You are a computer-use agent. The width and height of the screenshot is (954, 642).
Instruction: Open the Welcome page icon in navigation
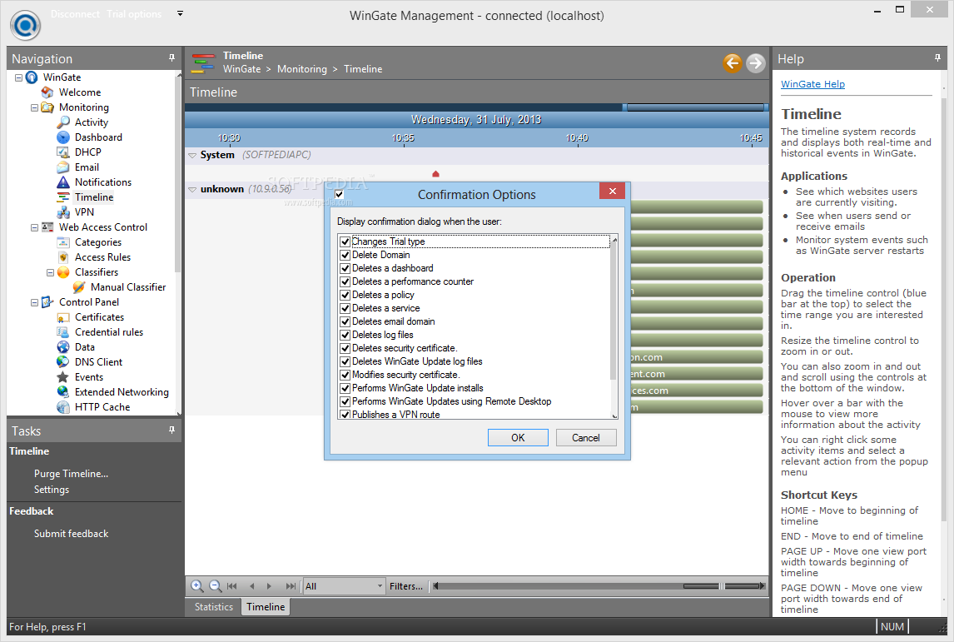[47, 92]
